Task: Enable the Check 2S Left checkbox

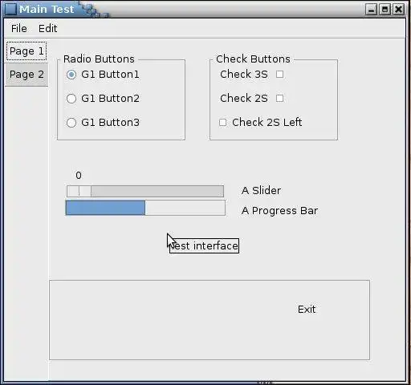Action: [x=222, y=123]
